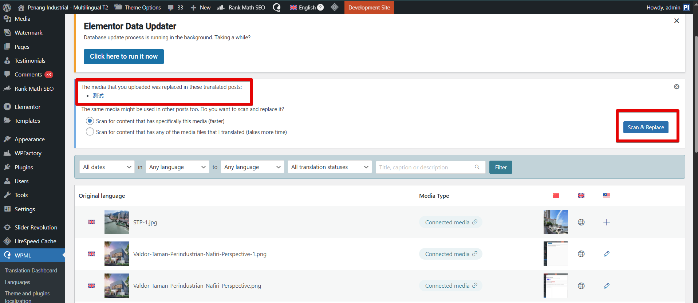Open the first Any language source dropdown
The image size is (698, 303).
(177, 167)
